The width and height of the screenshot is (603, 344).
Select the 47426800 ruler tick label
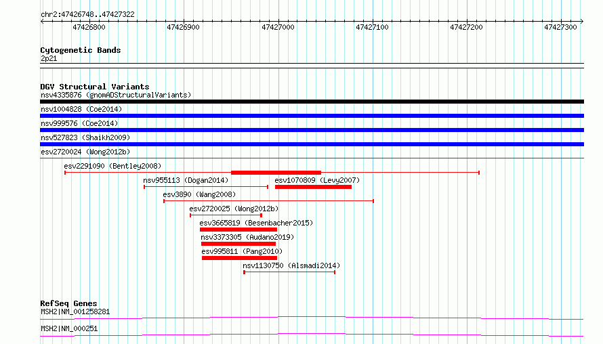coord(89,27)
